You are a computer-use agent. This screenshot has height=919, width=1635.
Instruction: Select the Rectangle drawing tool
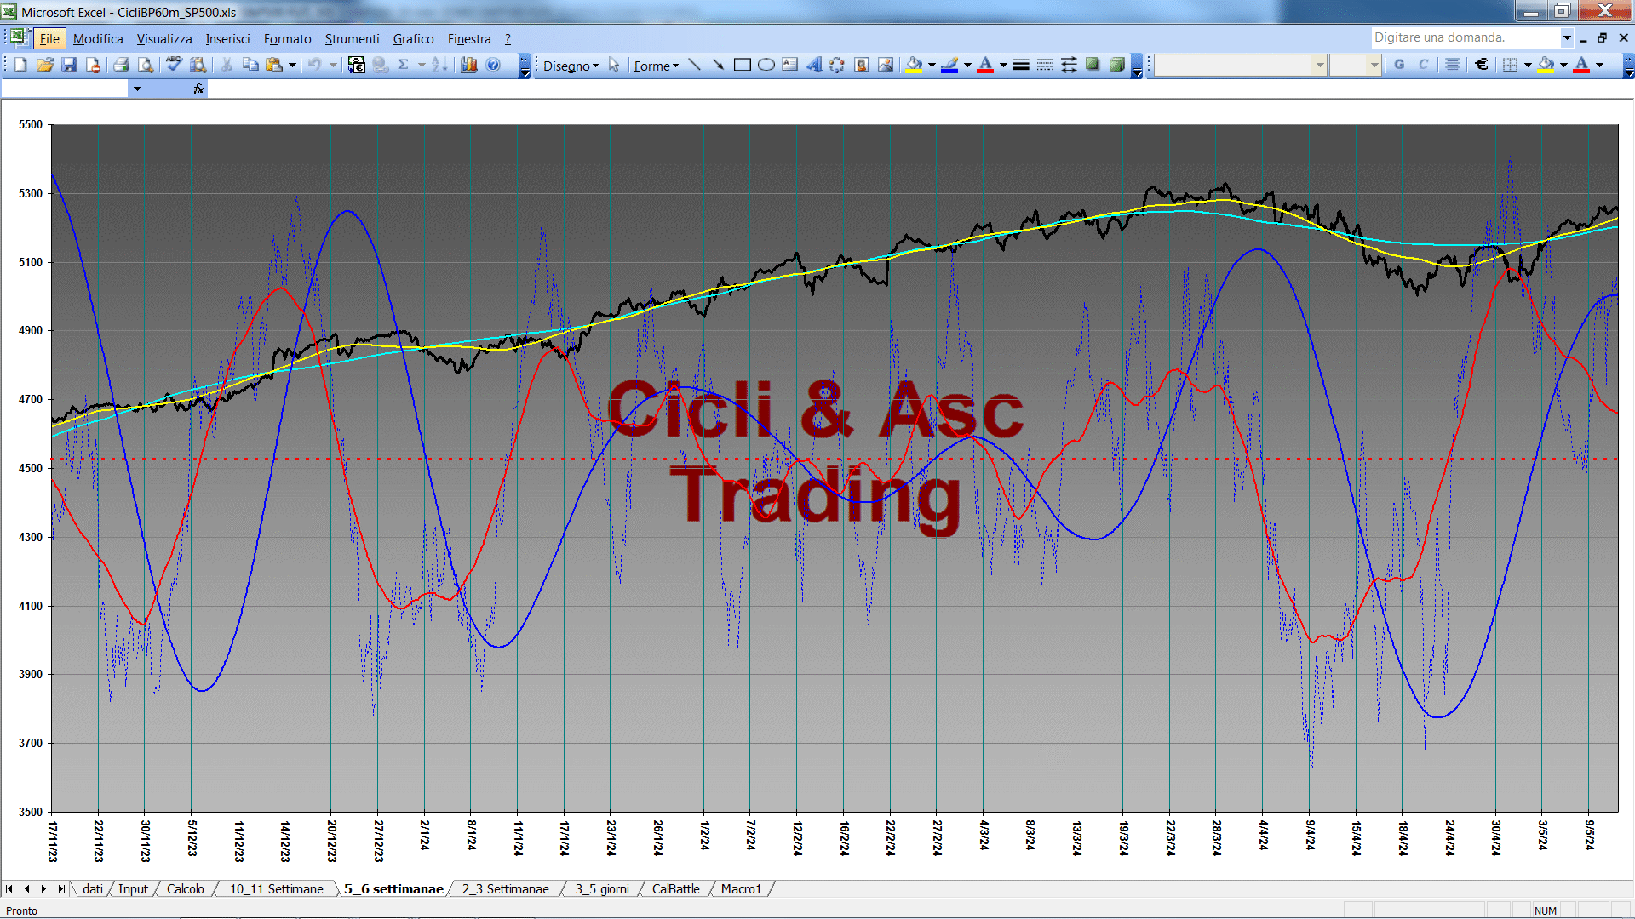[742, 65]
